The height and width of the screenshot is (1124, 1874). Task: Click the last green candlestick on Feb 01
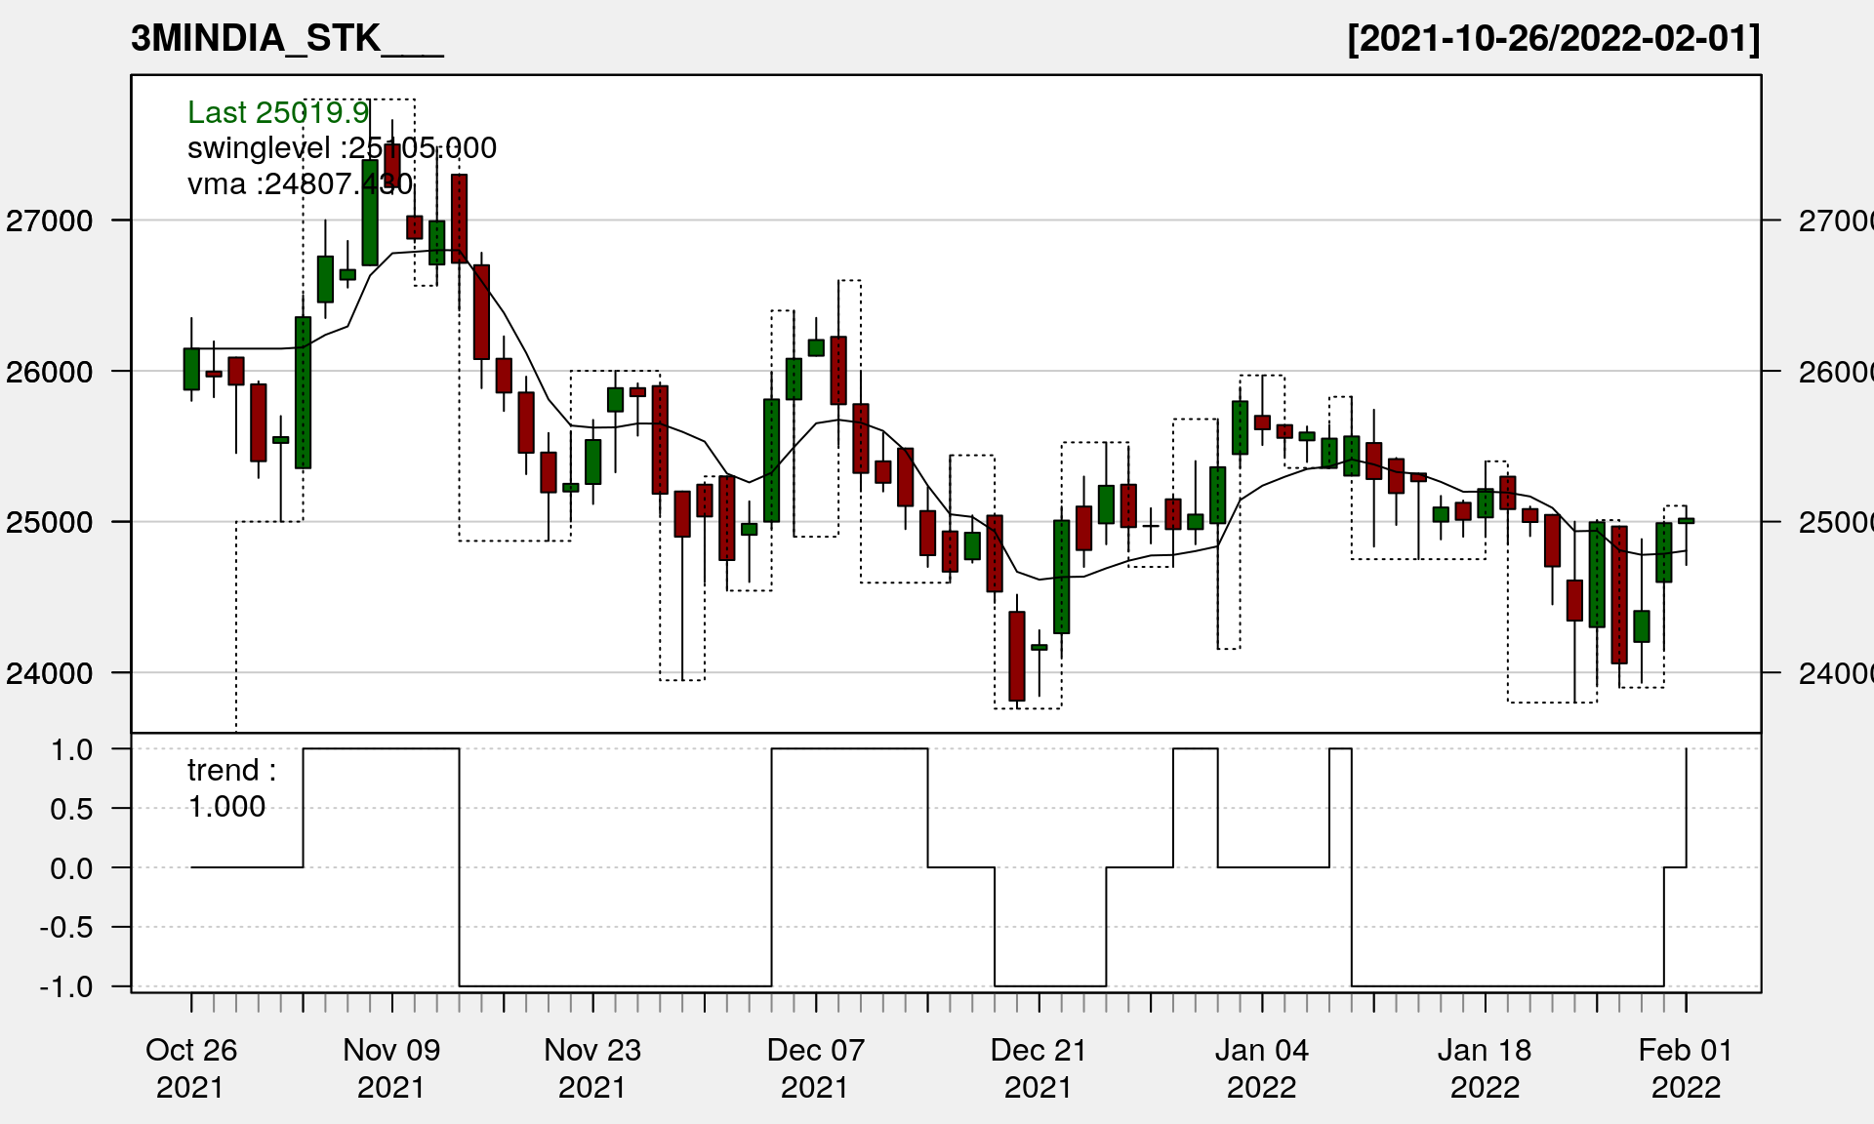click(1686, 521)
